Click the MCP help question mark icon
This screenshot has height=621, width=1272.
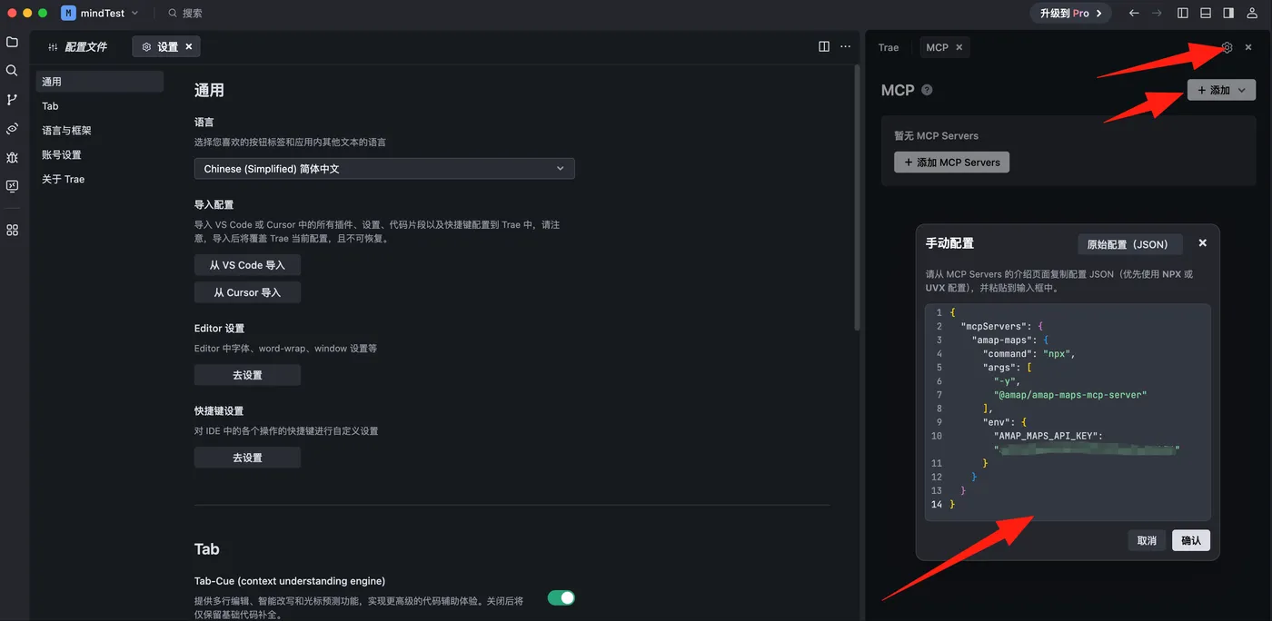[927, 90]
